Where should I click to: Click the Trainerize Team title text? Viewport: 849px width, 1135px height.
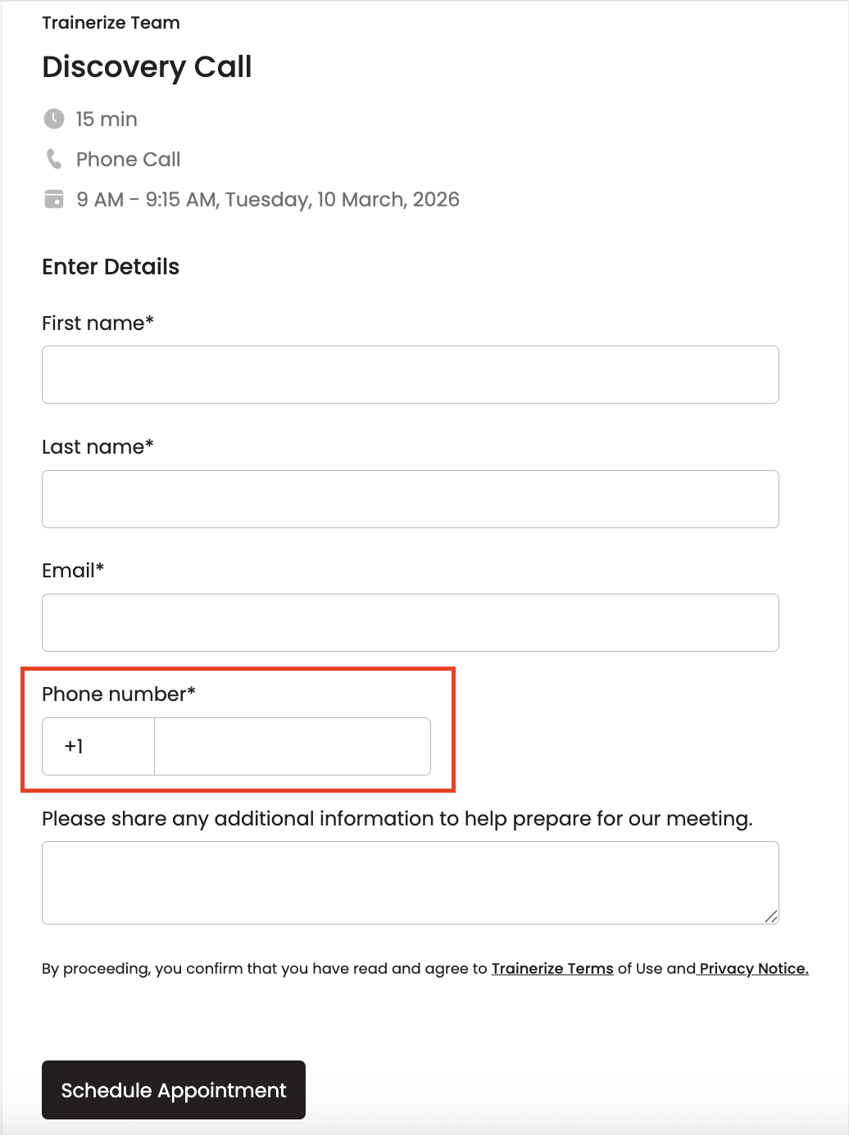pyautogui.click(x=111, y=23)
